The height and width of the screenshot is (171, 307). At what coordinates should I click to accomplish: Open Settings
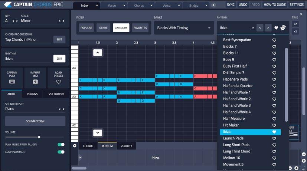[x=297, y=4]
